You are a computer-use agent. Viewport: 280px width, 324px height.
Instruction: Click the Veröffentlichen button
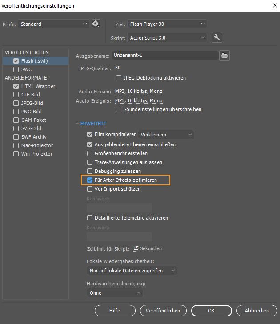163,311
